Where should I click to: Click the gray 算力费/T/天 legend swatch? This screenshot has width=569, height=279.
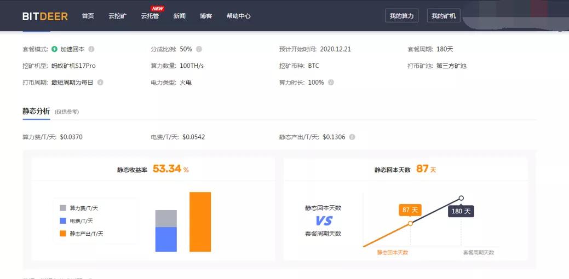(x=63, y=208)
